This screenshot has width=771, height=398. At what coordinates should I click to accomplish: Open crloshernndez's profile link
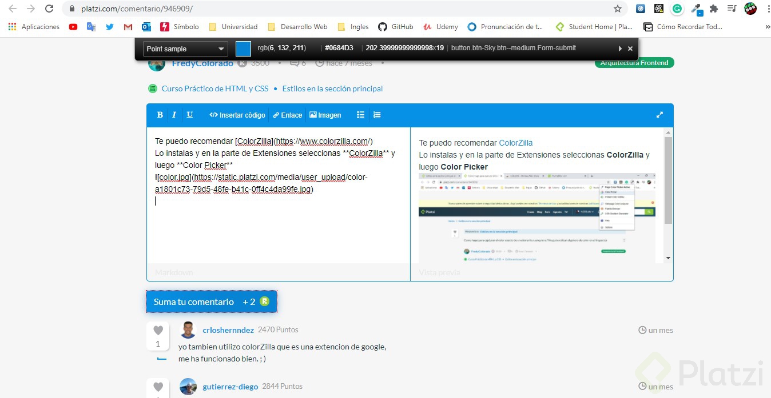click(228, 330)
